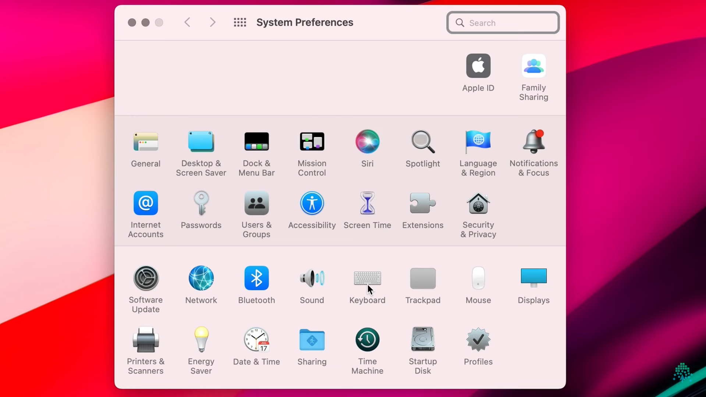Screen dimensions: 706x397
Task: Open the Bluetooth preferences
Action: click(x=256, y=279)
